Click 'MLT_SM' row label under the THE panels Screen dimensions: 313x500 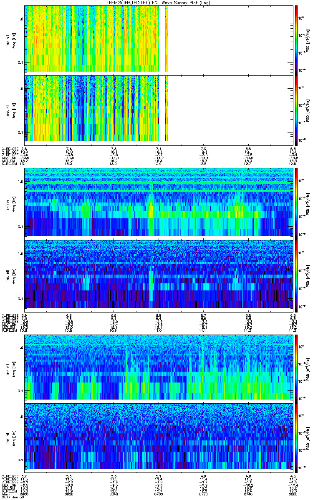[9, 488]
